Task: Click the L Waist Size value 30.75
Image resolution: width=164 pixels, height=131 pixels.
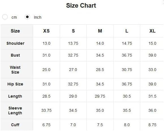Action: [127, 70]
